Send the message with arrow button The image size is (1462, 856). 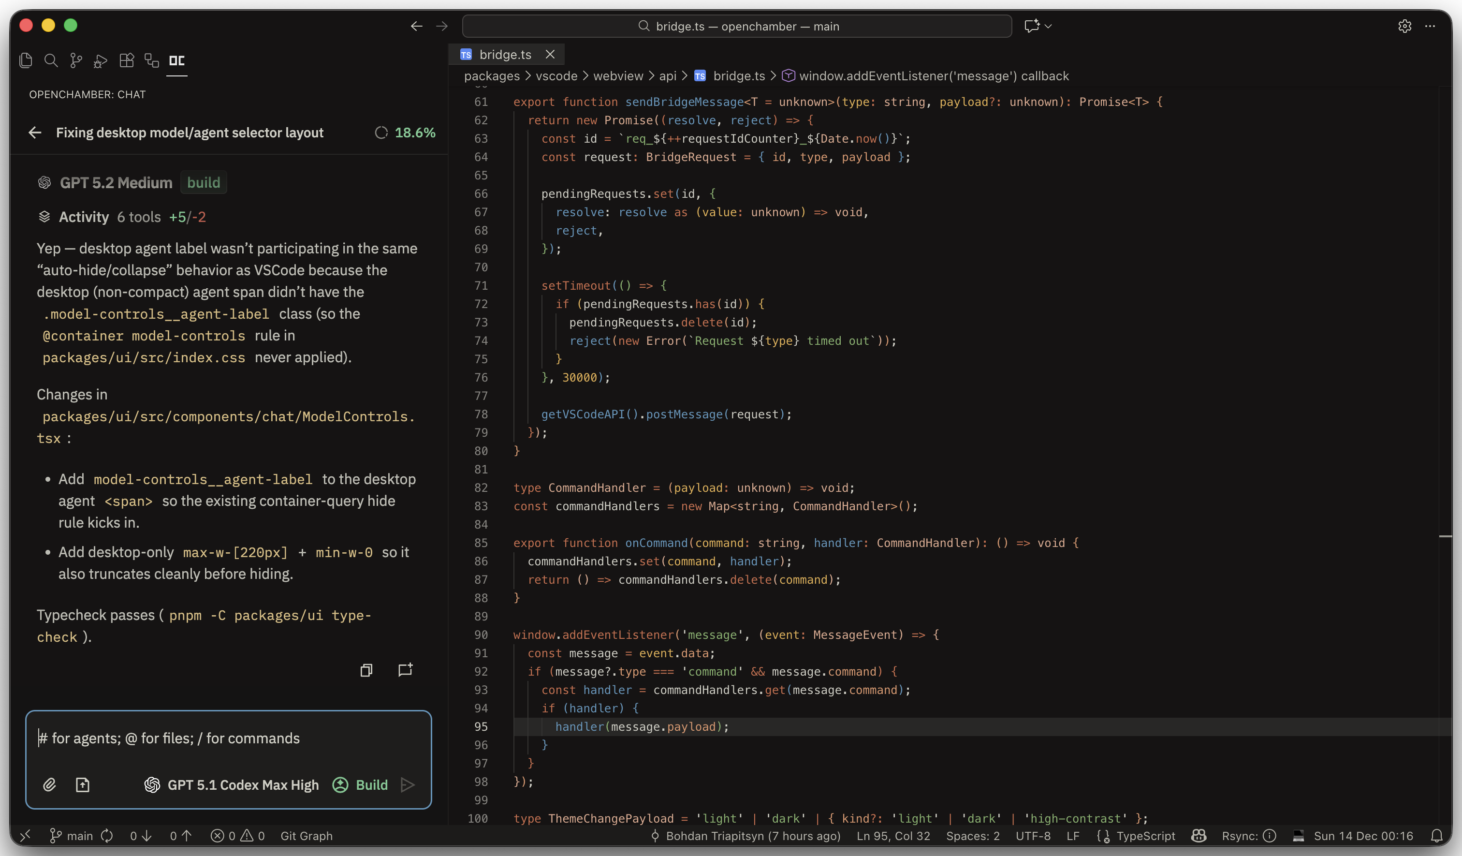coord(408,785)
